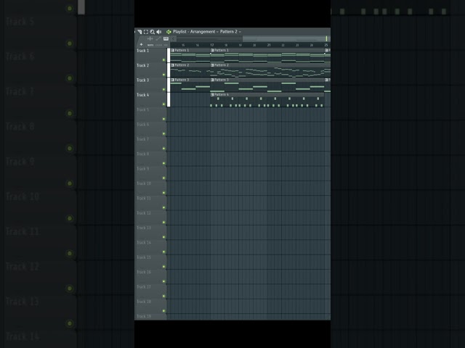Select the Slip tool icon in playlist toolbar
The width and height of the screenshot is (465, 348).
pyautogui.click(x=139, y=32)
